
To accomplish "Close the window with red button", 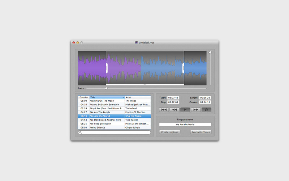I will [x=74, y=43].
